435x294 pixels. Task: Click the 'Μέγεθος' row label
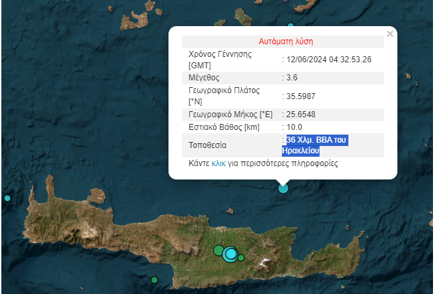[205, 78]
